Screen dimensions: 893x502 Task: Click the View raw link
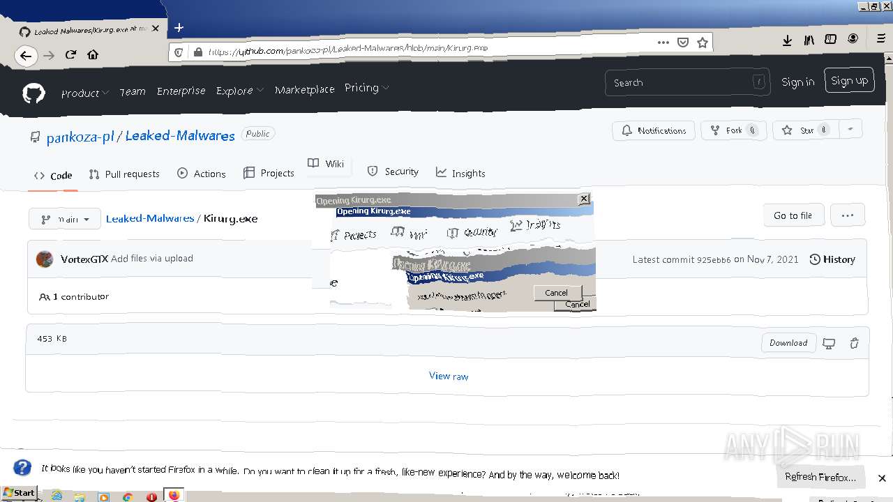(x=449, y=376)
